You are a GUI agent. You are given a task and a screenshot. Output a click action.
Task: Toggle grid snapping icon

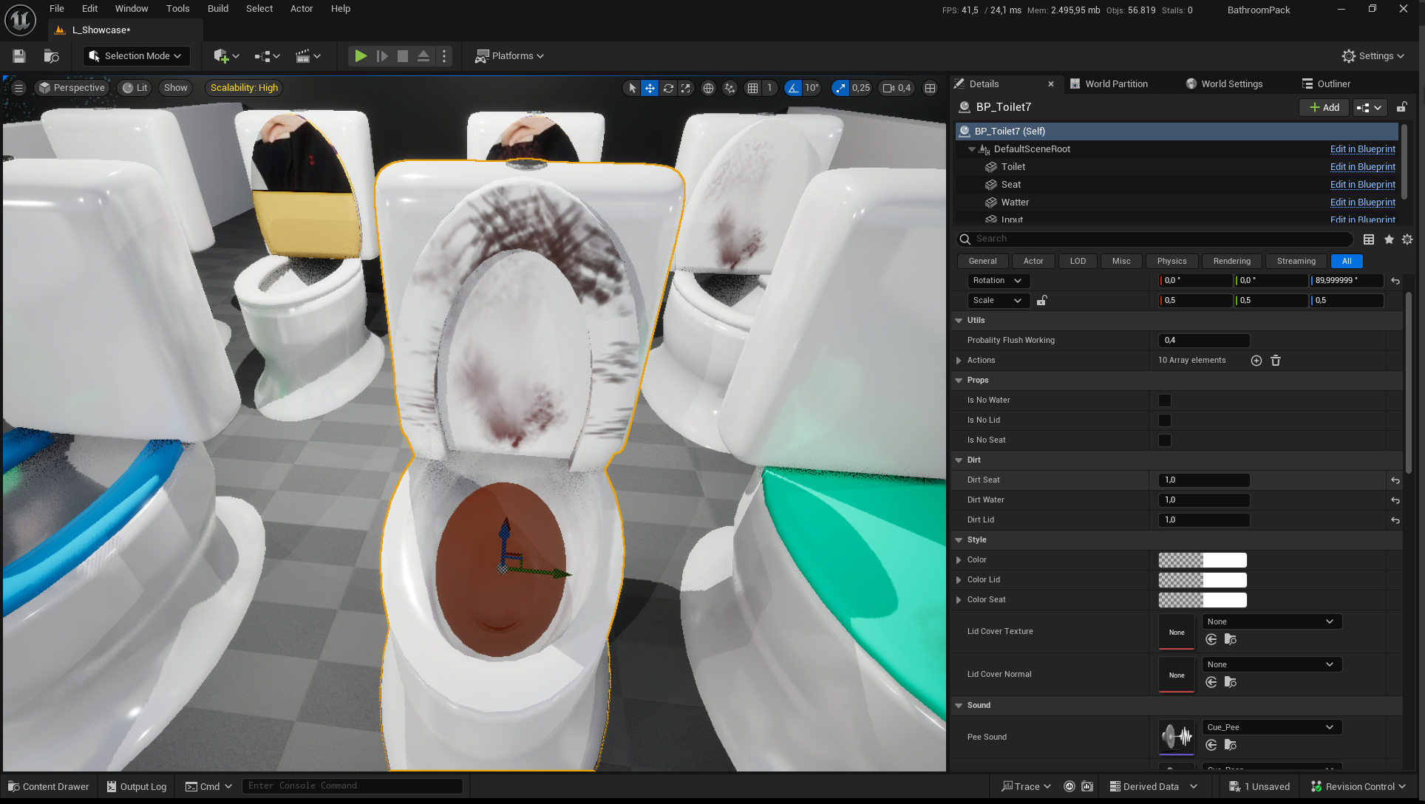click(752, 88)
